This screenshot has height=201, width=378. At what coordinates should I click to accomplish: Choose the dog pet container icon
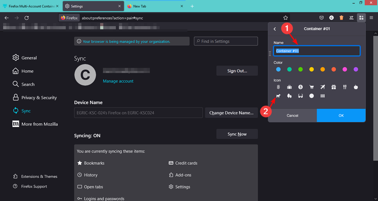(279, 96)
